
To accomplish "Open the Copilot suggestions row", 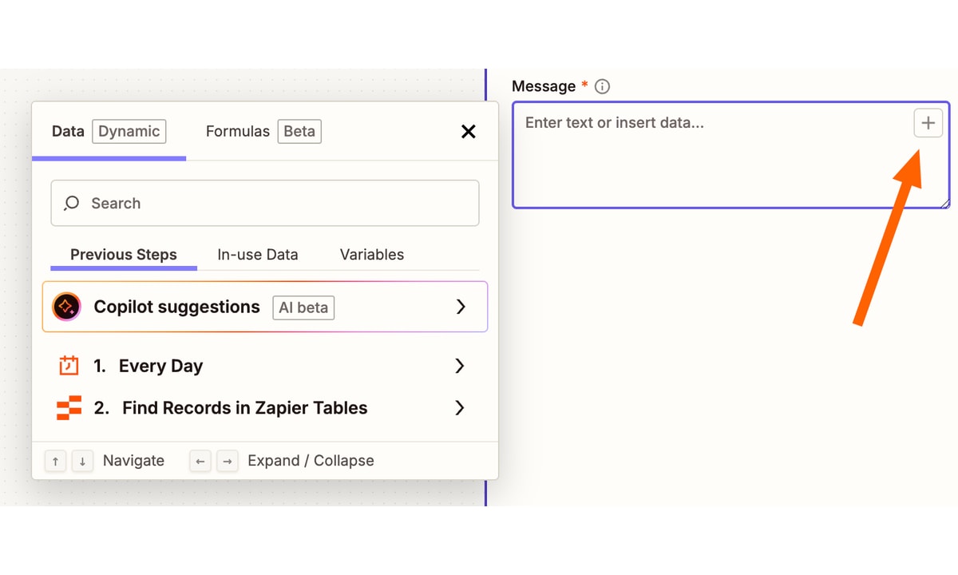I will coord(265,307).
